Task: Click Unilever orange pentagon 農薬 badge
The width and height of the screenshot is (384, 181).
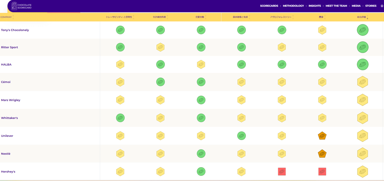Action: [x=322, y=136]
